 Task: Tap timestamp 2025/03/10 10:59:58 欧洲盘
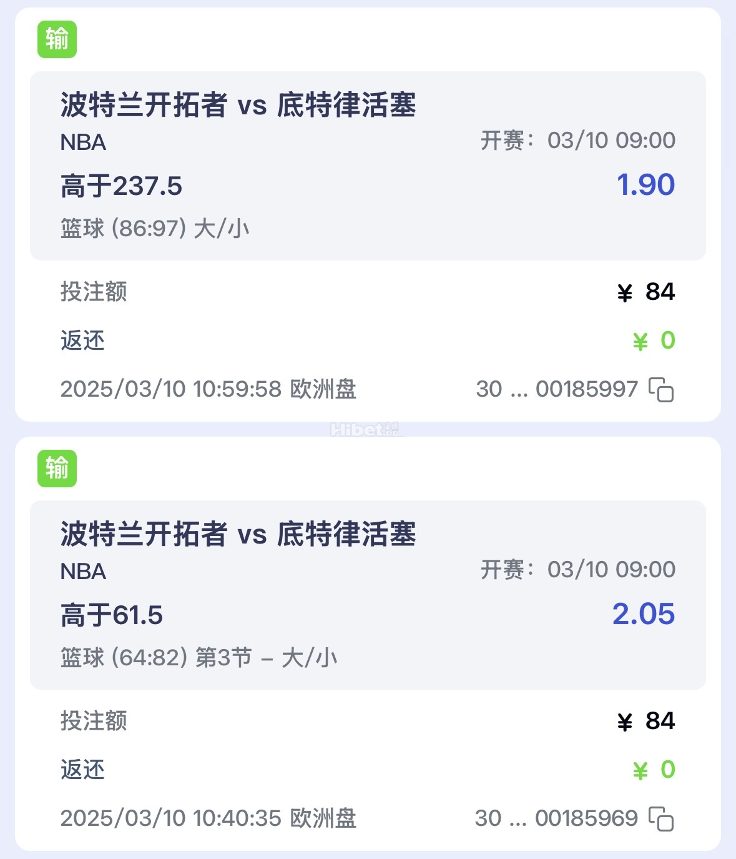(x=209, y=389)
